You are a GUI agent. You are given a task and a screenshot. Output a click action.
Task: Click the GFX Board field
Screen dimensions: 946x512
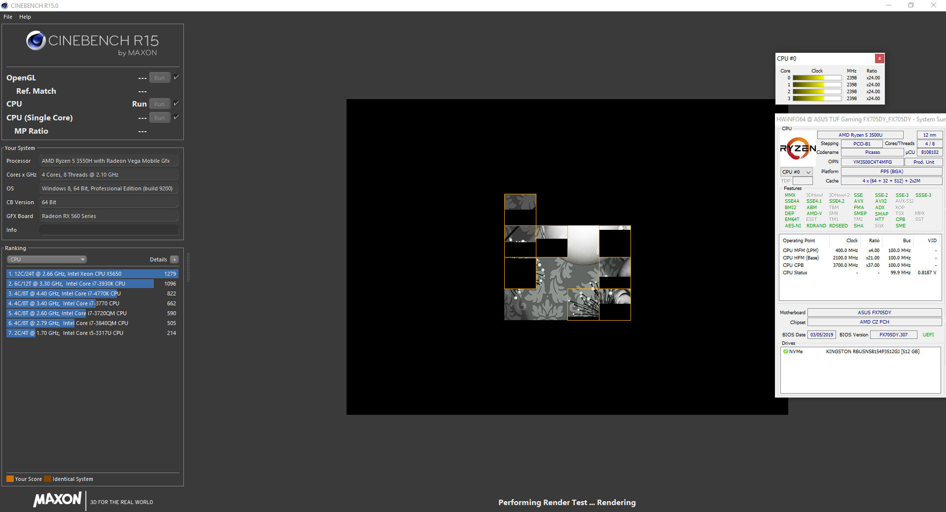coord(108,216)
